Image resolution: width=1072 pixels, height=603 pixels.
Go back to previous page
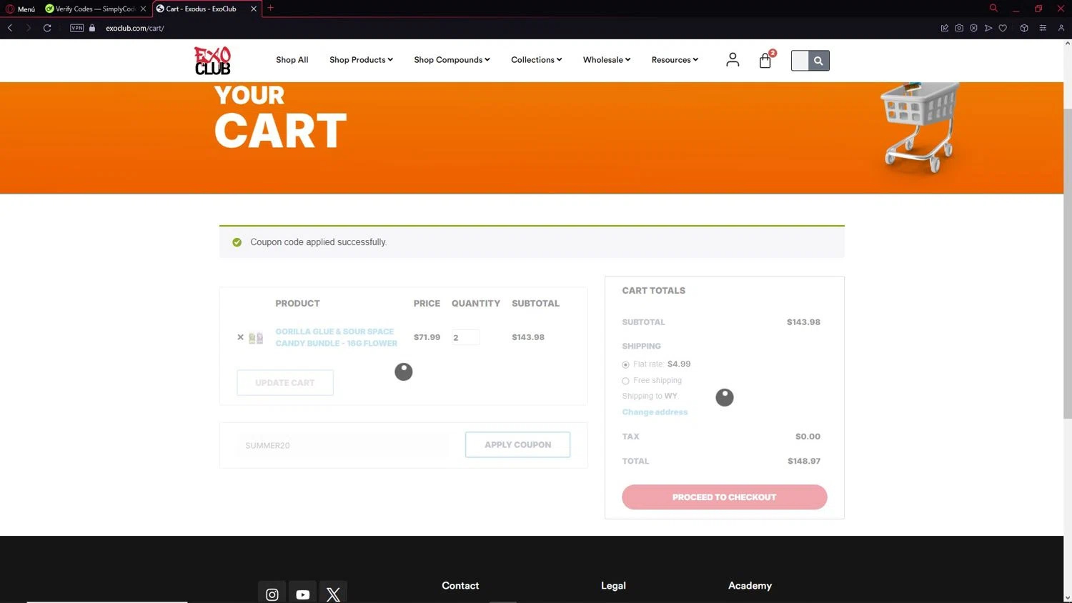pyautogui.click(x=10, y=28)
